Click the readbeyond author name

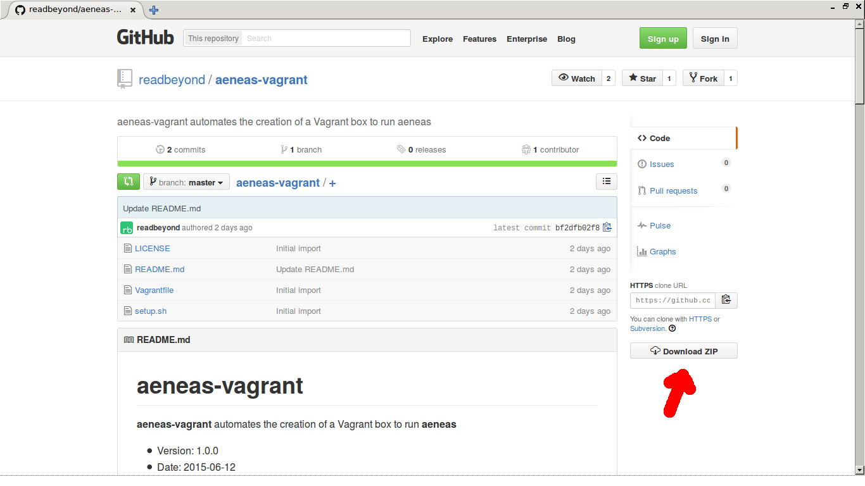pos(158,227)
